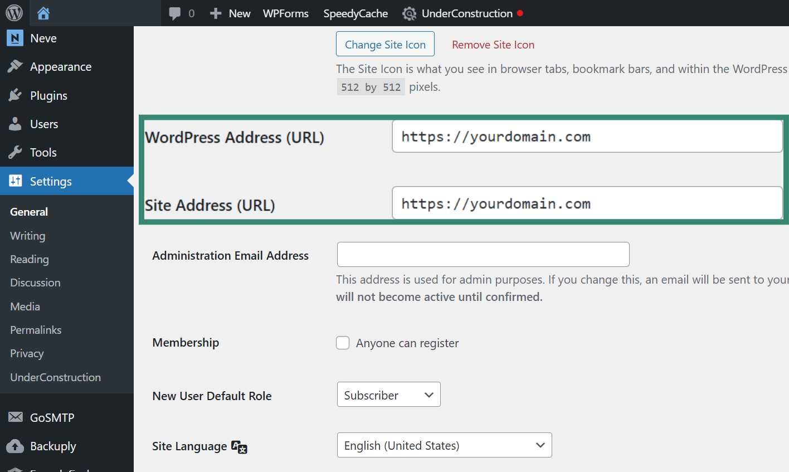Click the Backuply upload icon
Image resolution: width=789 pixels, height=472 pixels.
click(16, 446)
